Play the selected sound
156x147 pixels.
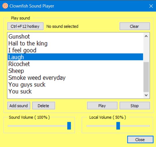(102, 105)
